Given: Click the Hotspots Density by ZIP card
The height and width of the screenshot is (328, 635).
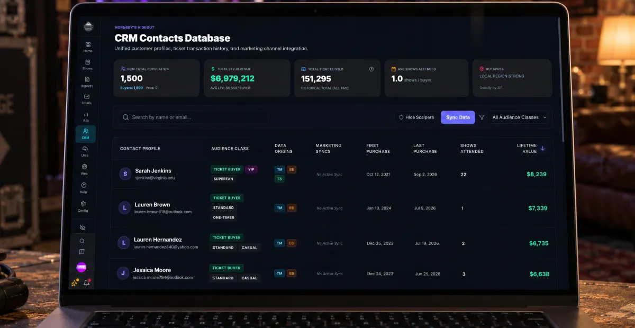Looking at the screenshot, I should pos(512,78).
